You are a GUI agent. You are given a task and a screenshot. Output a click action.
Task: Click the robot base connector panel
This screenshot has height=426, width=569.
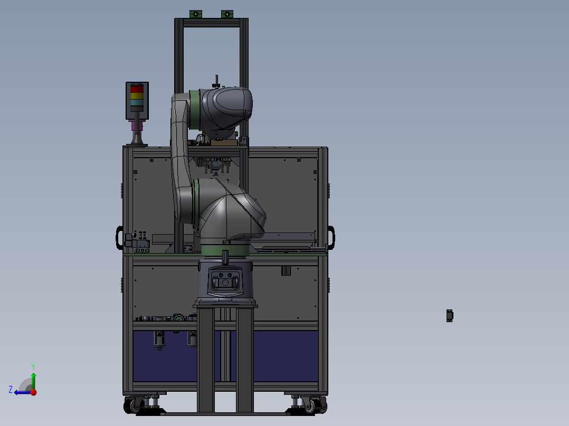225,280
